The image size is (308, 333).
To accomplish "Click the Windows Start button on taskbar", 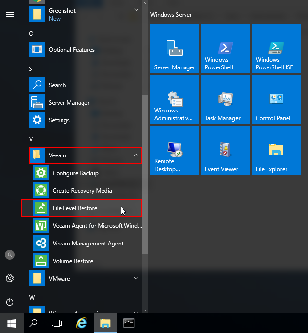I will tap(12, 323).
